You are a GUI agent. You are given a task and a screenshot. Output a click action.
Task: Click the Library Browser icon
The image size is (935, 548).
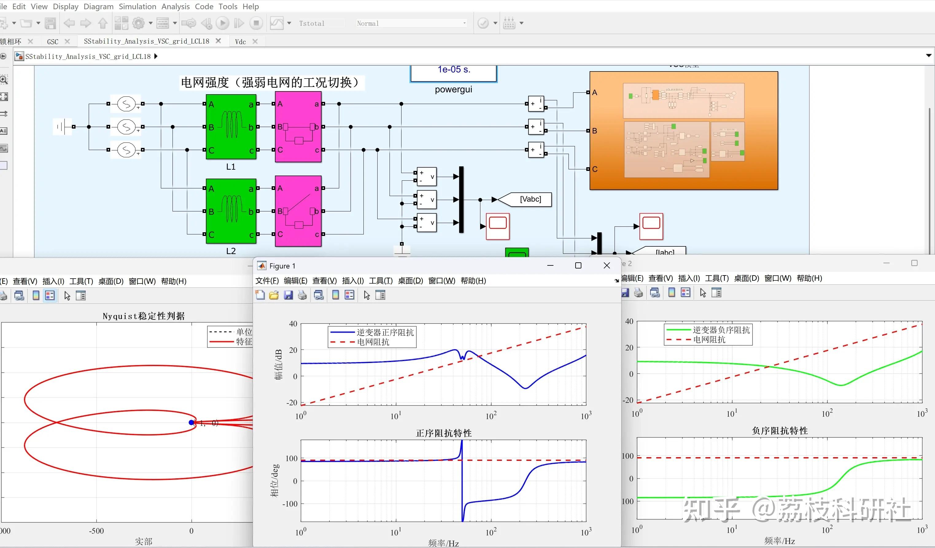[x=121, y=23]
